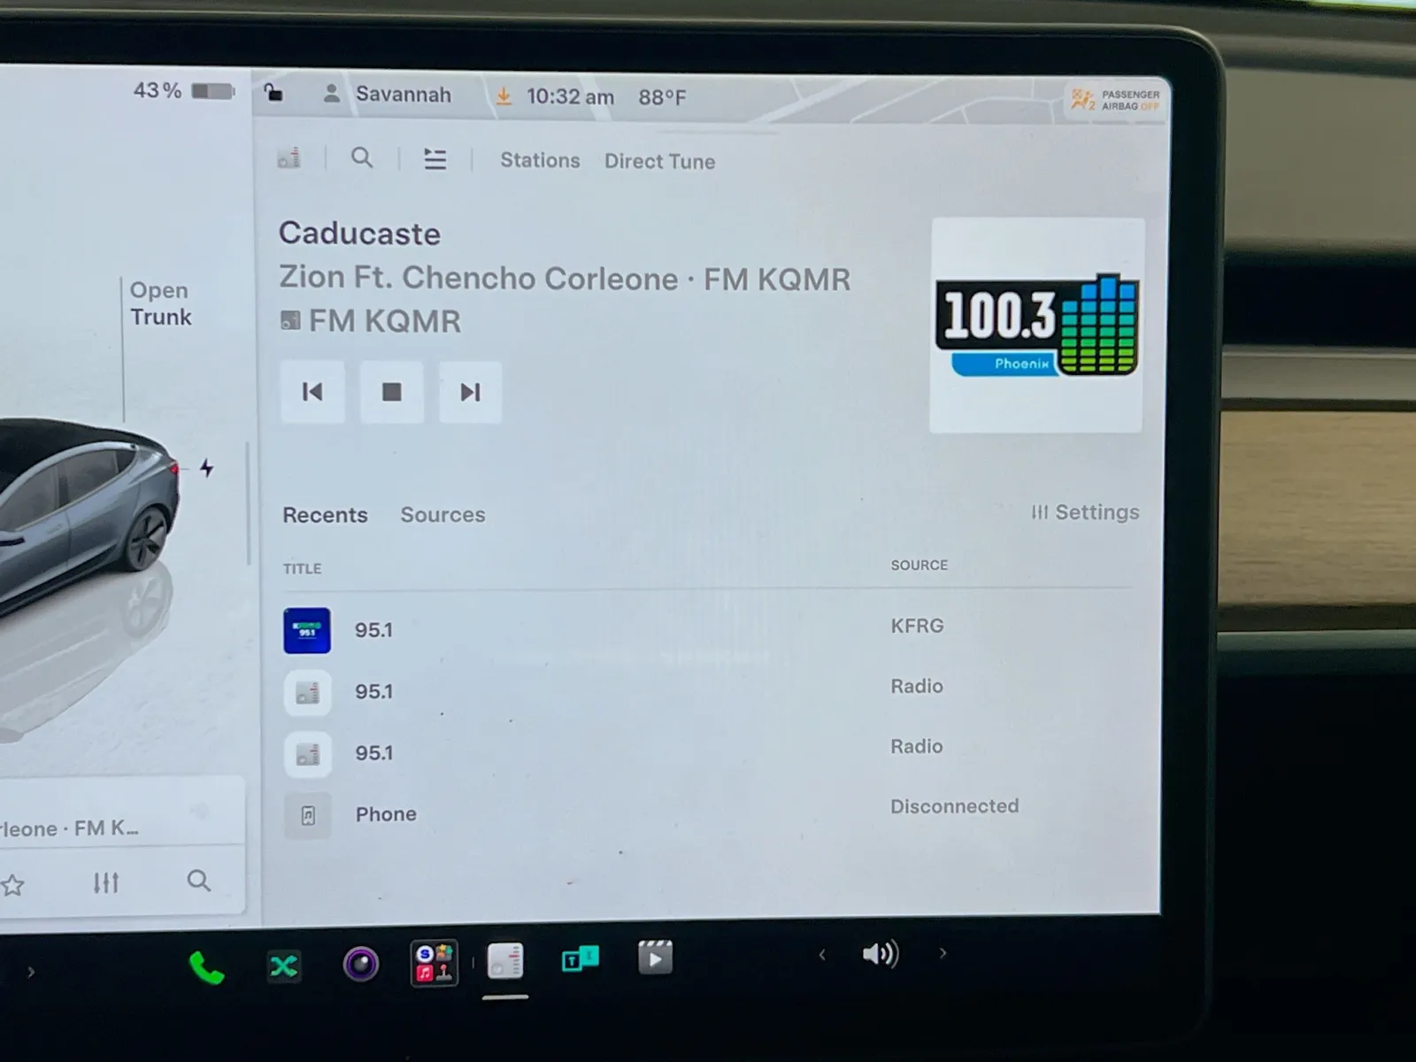Open media search magnifier in top toolbar
1416x1062 pixels.
362,158
